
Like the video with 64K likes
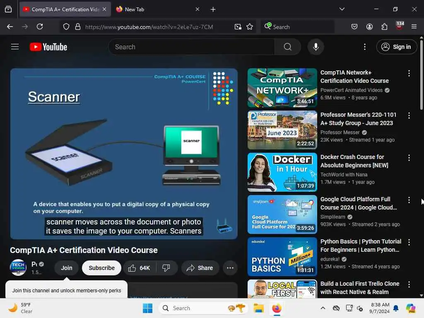[x=140, y=268]
